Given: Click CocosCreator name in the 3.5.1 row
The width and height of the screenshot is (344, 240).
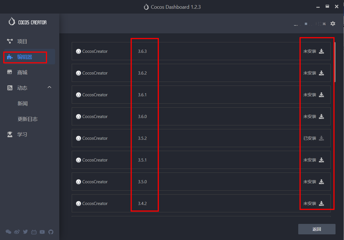Looking at the screenshot, I should (x=95, y=160).
